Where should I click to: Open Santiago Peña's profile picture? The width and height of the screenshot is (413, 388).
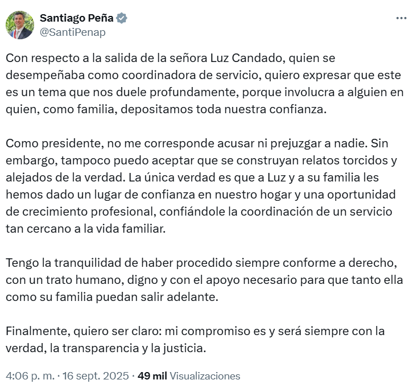pyautogui.click(x=19, y=25)
